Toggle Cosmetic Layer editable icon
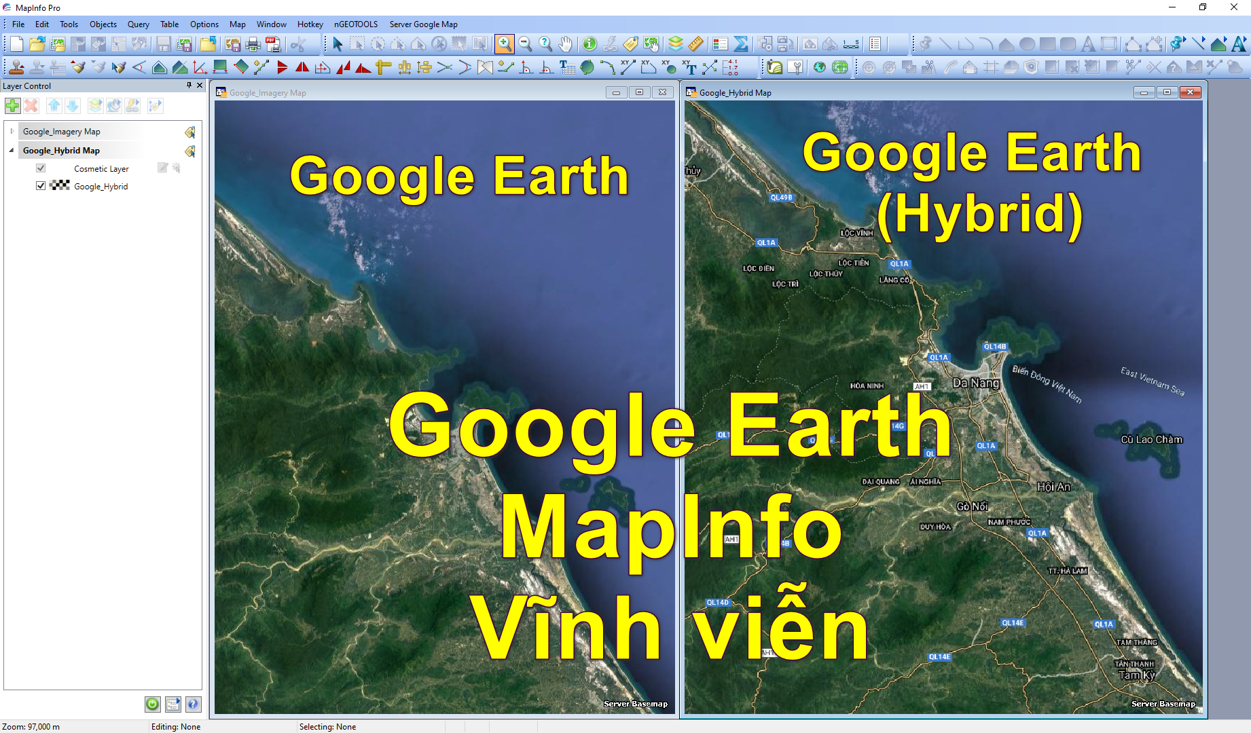Screen dimensions: 1251x733 [x=162, y=168]
